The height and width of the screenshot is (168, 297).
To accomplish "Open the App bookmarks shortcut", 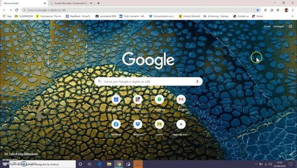I will point(7,16).
